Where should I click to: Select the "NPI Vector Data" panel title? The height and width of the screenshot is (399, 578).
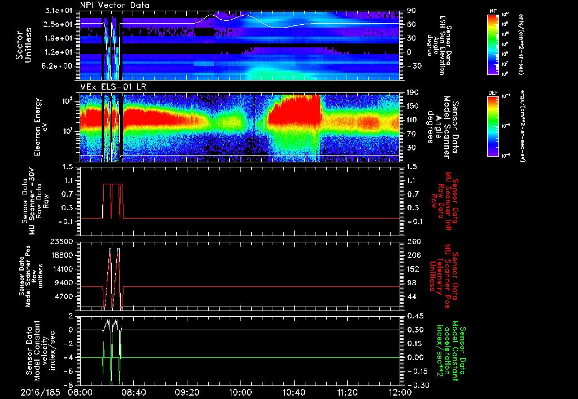[115, 5]
